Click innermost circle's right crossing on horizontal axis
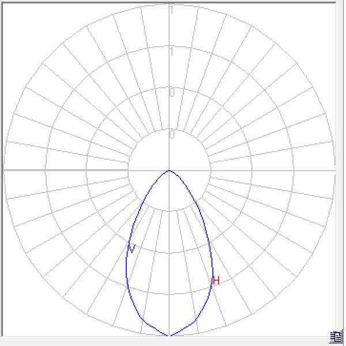Screen dimensions: 346x346 point(210,170)
